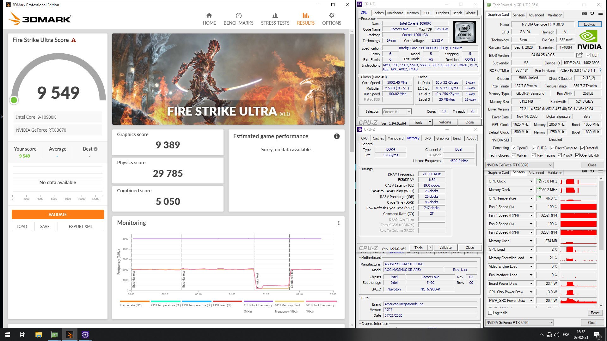The height and width of the screenshot is (341, 607).
Task: Expand the GPU Clock sensor dropdown
Action: tap(531, 181)
